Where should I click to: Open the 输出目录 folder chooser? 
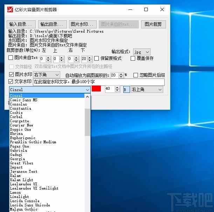(53, 24)
